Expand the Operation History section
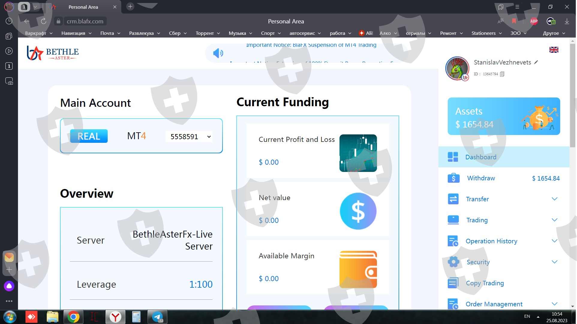Image resolution: width=577 pixels, height=324 pixels. [555, 241]
